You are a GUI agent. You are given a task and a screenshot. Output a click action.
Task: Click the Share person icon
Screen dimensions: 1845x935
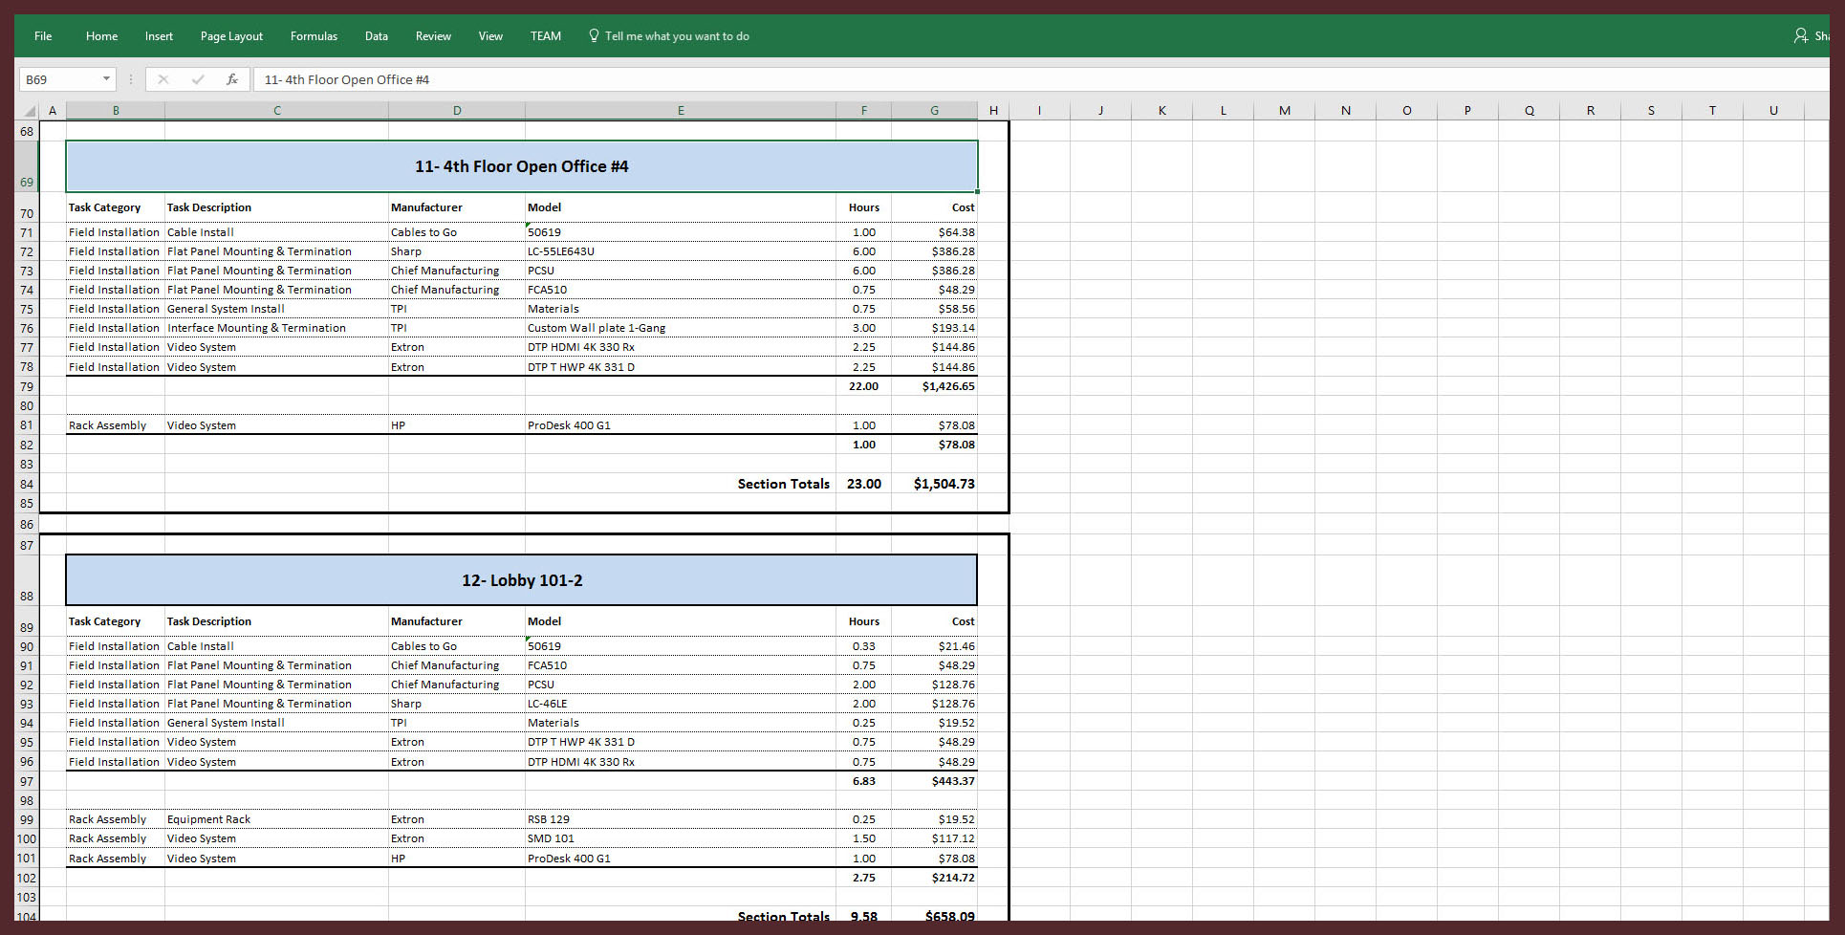coord(1801,35)
